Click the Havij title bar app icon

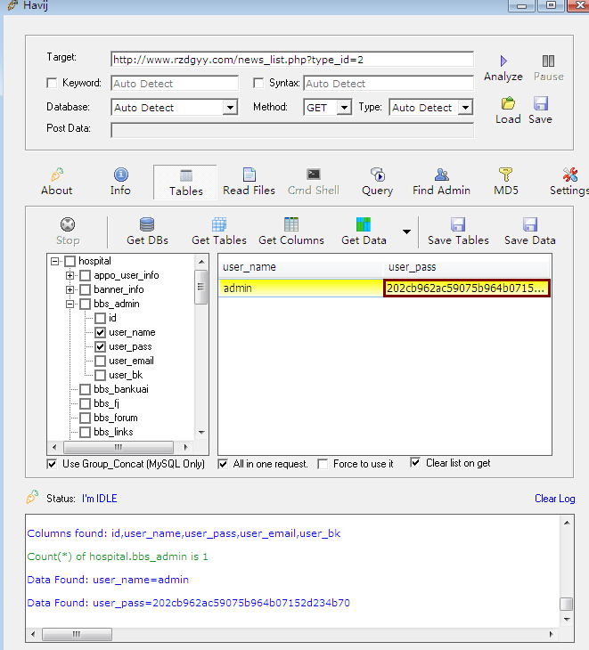coord(12,5)
